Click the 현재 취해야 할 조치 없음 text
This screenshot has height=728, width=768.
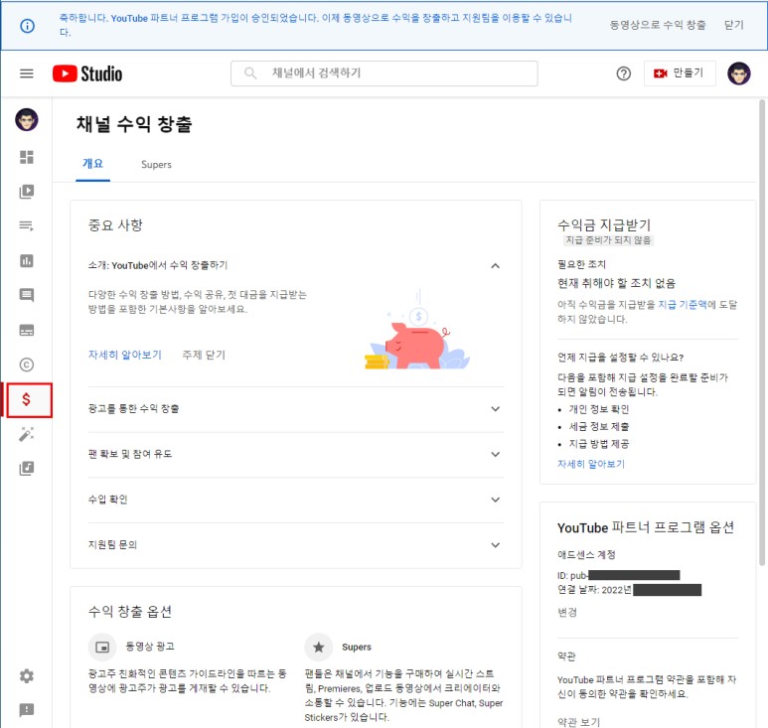click(x=616, y=283)
